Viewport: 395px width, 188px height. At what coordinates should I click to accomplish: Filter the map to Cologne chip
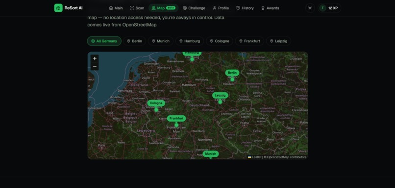pyautogui.click(x=220, y=41)
